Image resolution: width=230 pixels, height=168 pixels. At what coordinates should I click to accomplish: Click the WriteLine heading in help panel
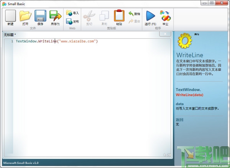coord(190,55)
